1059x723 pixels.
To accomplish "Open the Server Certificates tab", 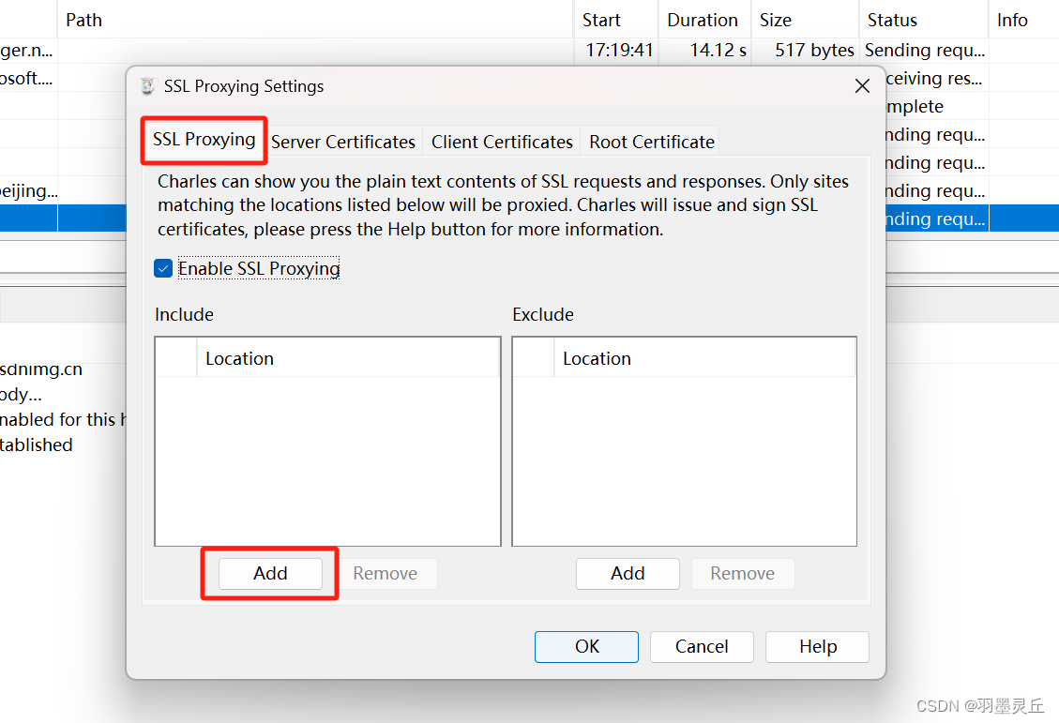I will [x=343, y=142].
